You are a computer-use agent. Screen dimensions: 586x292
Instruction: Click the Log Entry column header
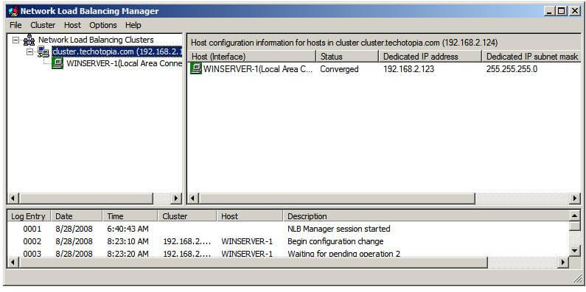pyautogui.click(x=29, y=216)
